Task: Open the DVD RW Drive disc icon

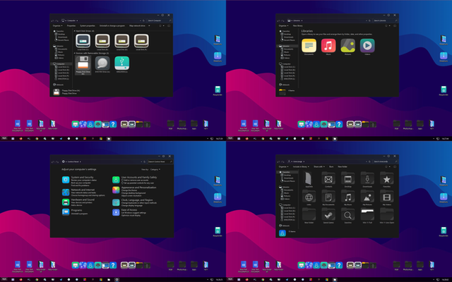Action: [x=102, y=63]
